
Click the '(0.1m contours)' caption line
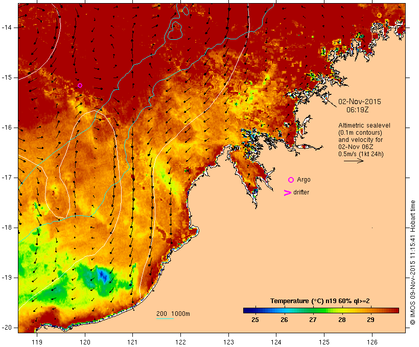coord(360,133)
